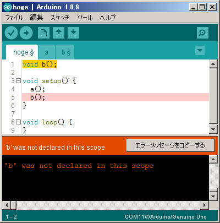Image resolution: width=220 pixels, height=223 pixels.
Task: Click console scrollbar up arrow
Action: [213, 159]
